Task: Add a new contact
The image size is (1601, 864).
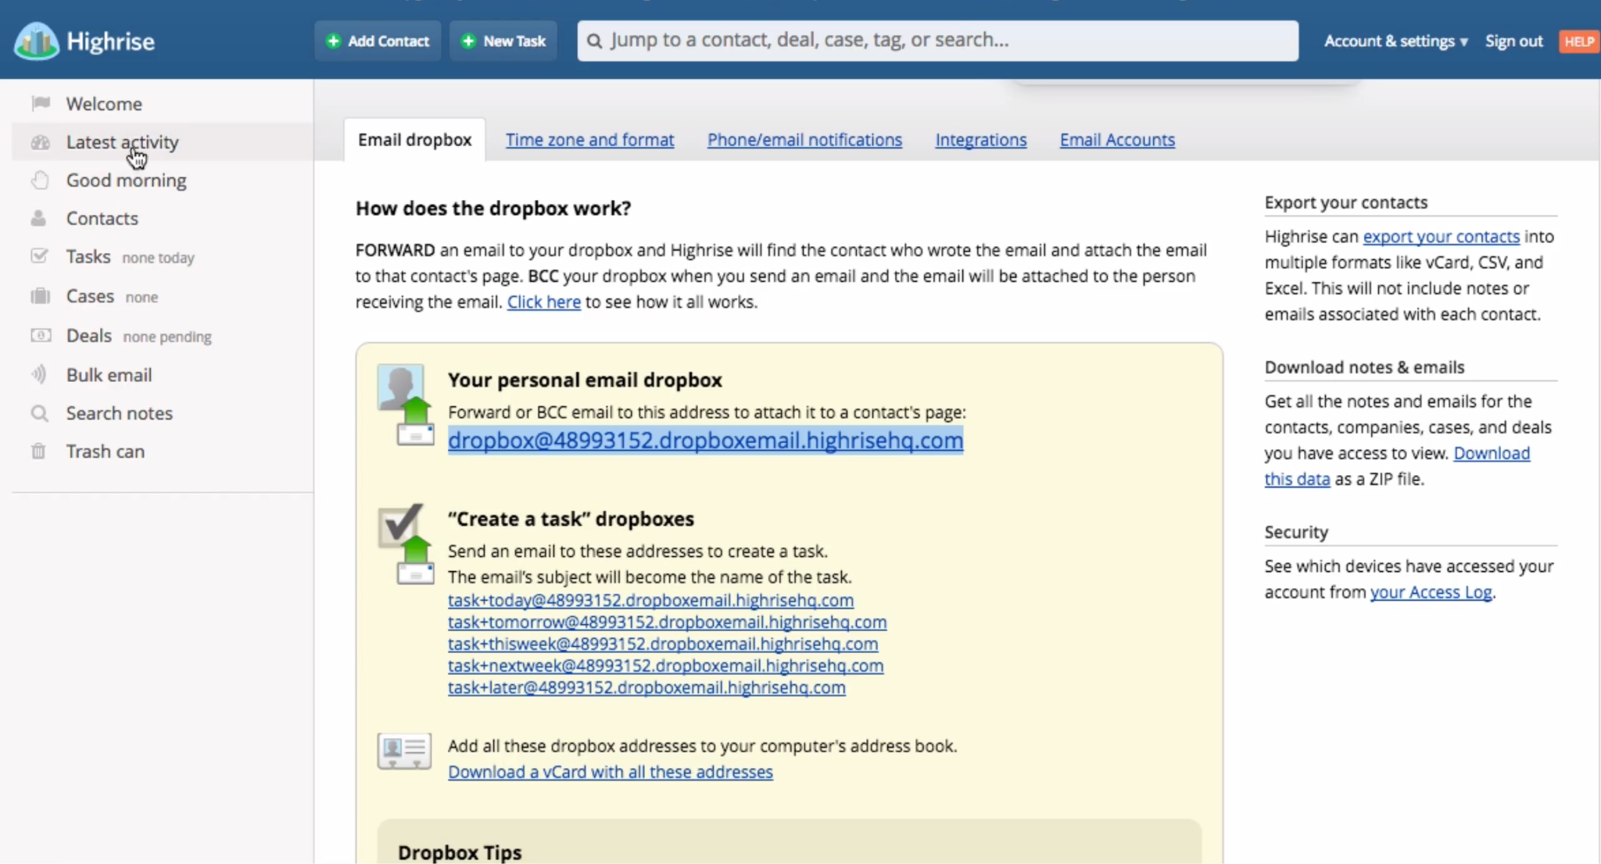Action: coord(378,41)
